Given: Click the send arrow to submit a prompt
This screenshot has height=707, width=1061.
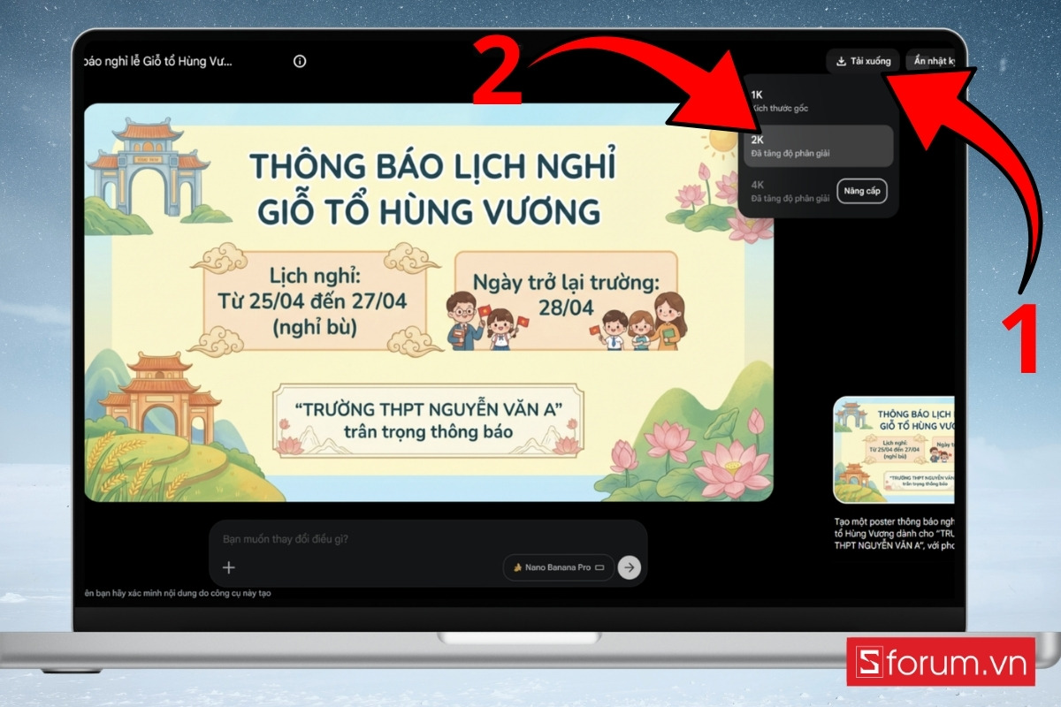Looking at the screenshot, I should pos(630,567).
